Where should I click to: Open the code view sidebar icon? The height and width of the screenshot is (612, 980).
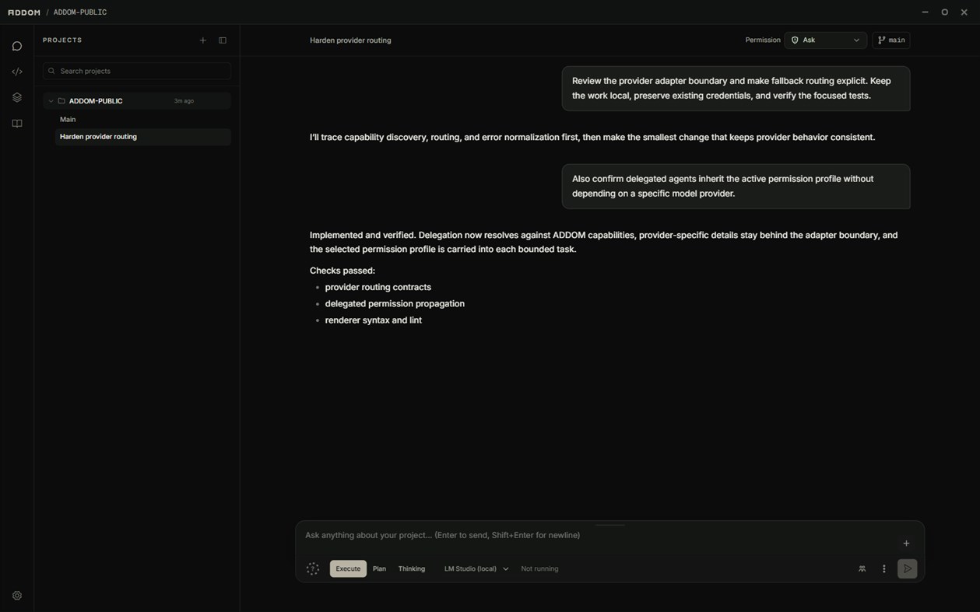pyautogui.click(x=17, y=72)
